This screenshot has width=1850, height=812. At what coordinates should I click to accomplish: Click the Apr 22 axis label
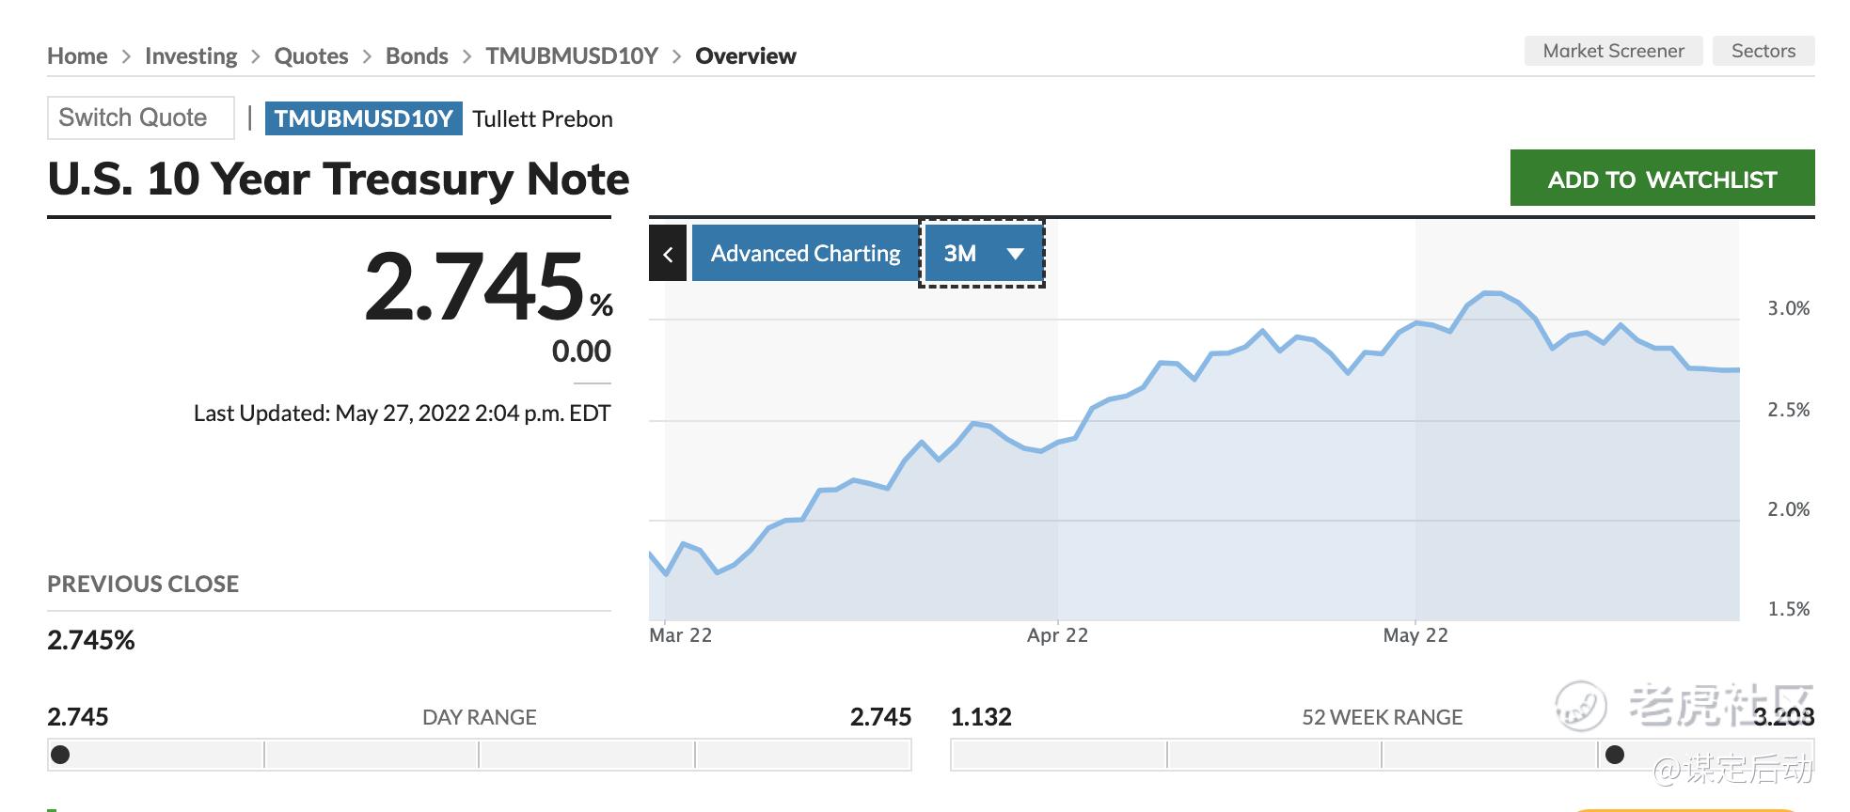(1057, 635)
